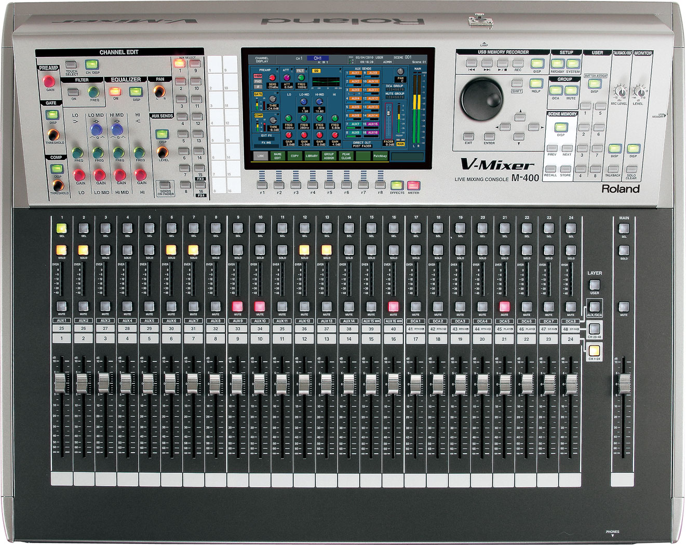Turn the PREAMP gain knob
The height and width of the screenshot is (545, 686).
49,81
